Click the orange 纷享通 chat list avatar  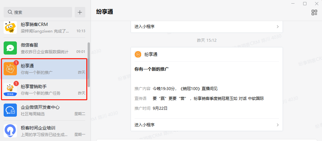[10, 69]
